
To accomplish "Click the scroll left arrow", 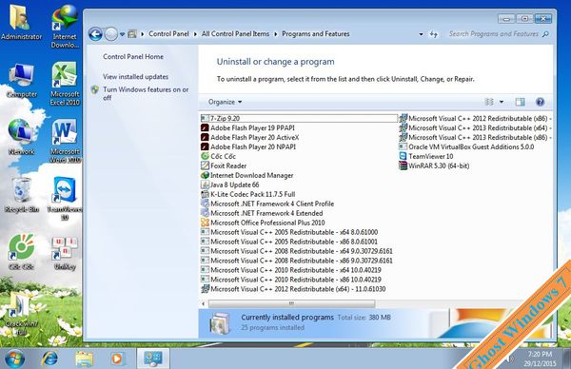I will pos(204,303).
